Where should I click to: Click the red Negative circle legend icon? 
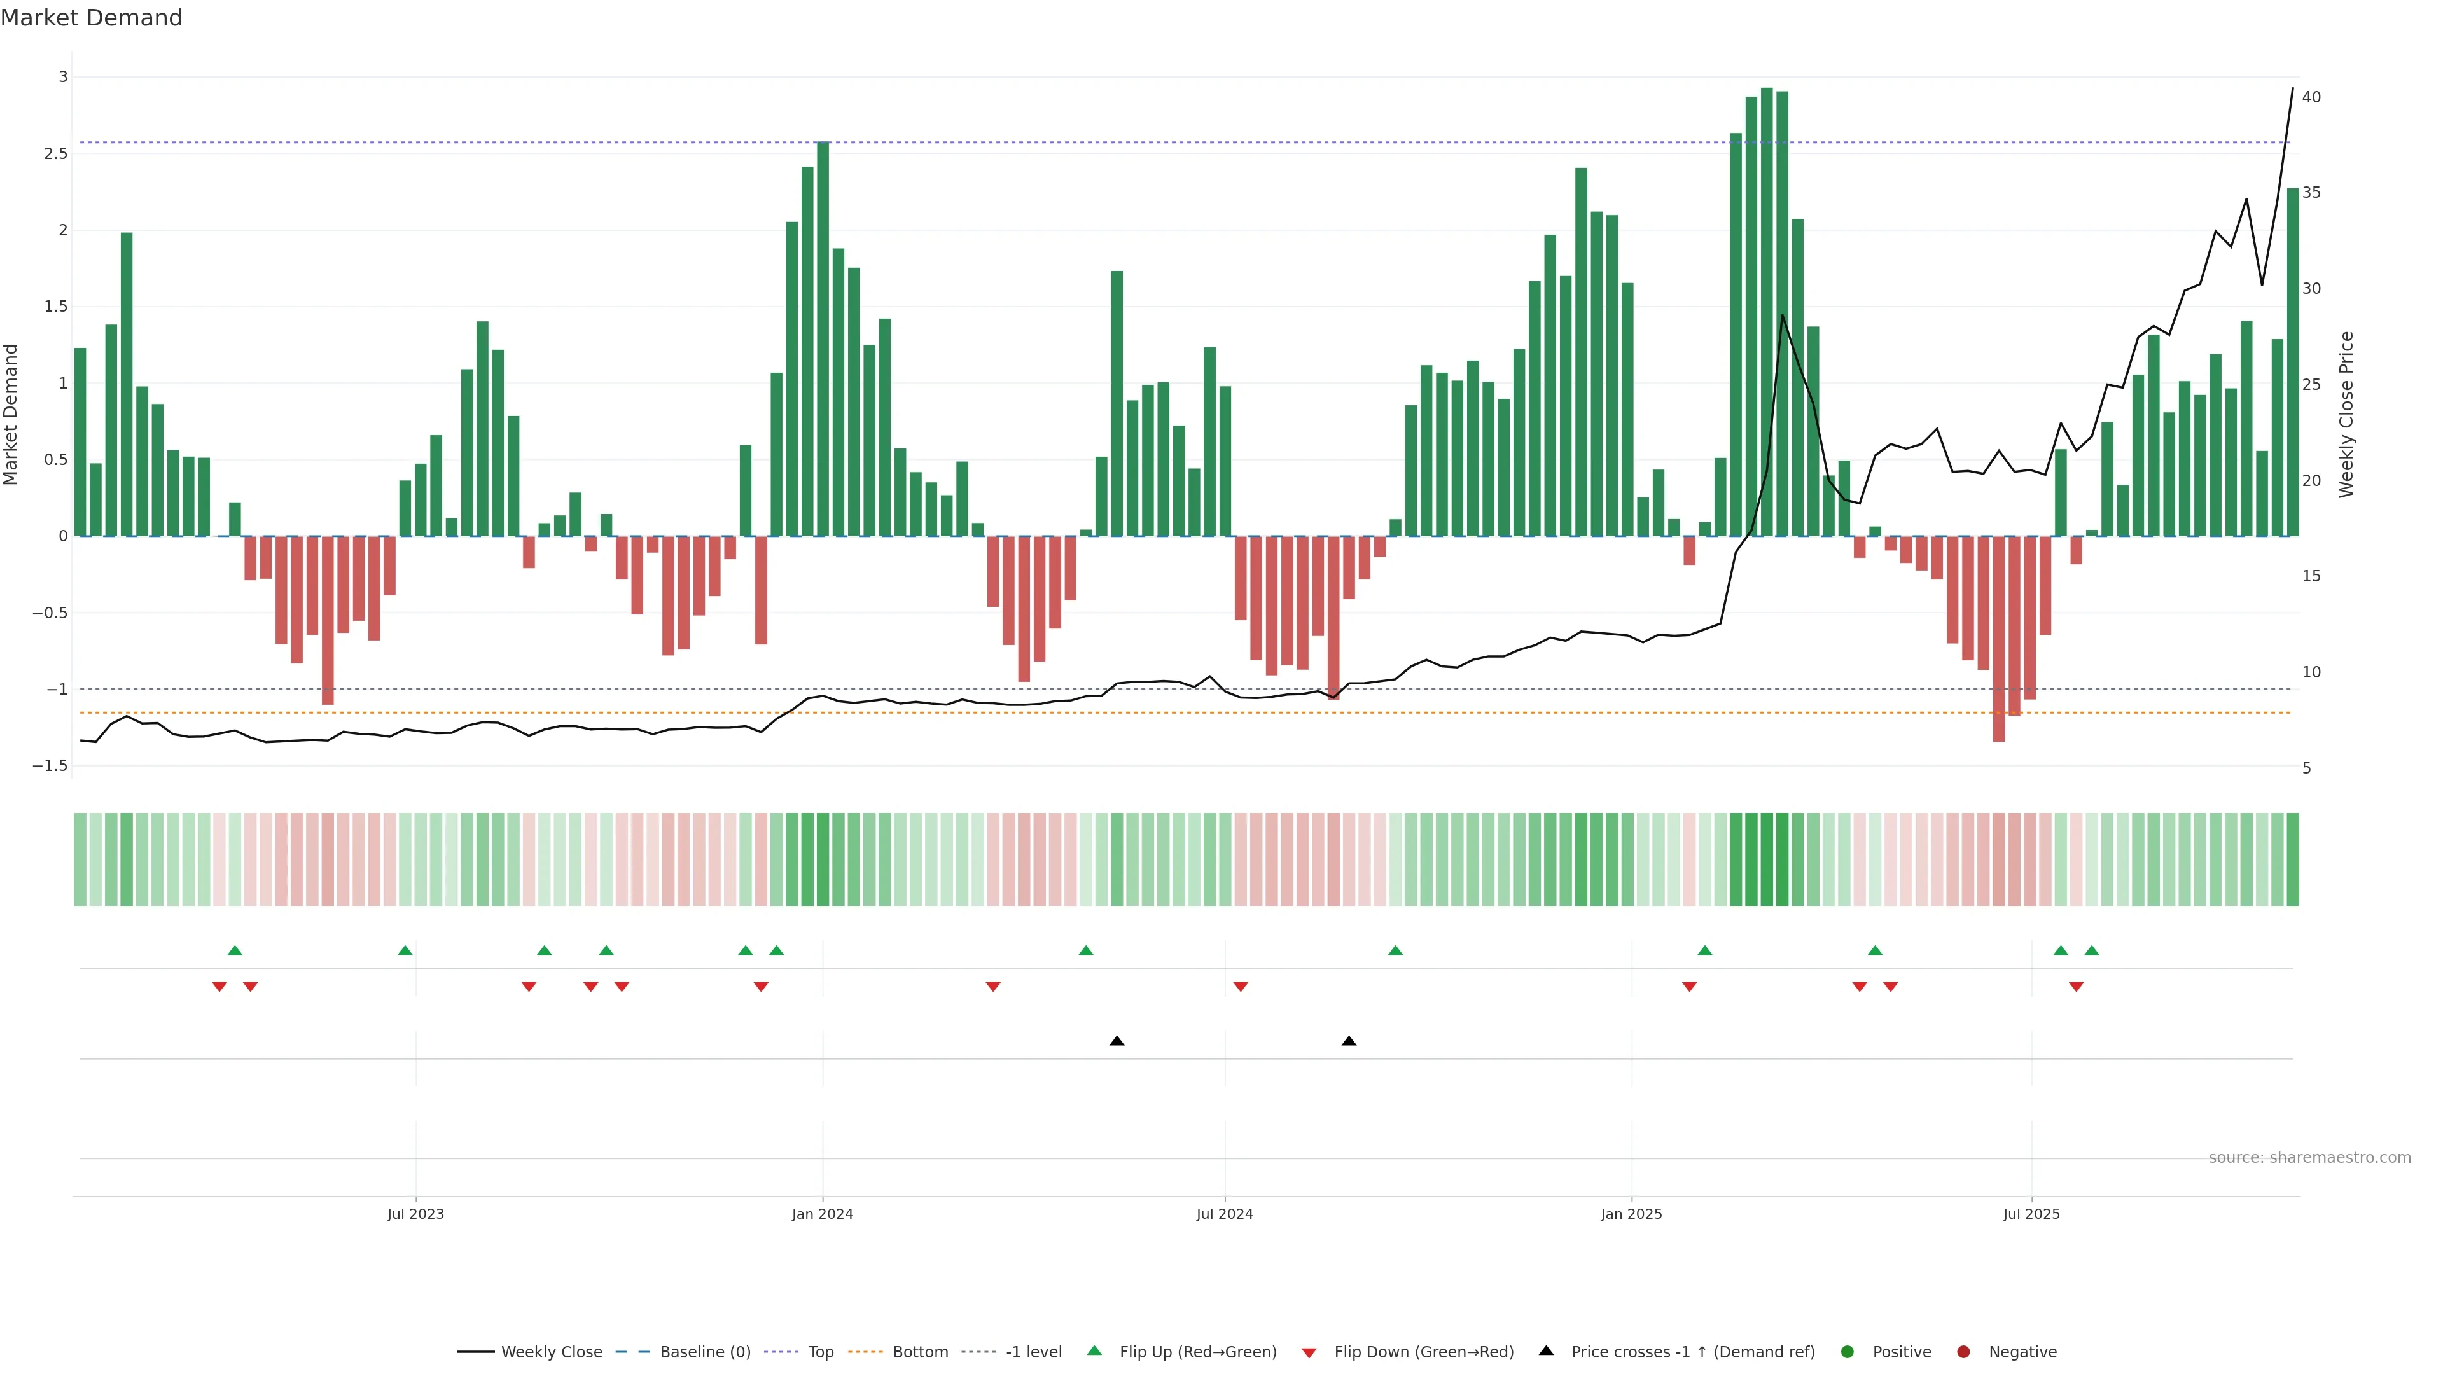click(x=1963, y=1352)
